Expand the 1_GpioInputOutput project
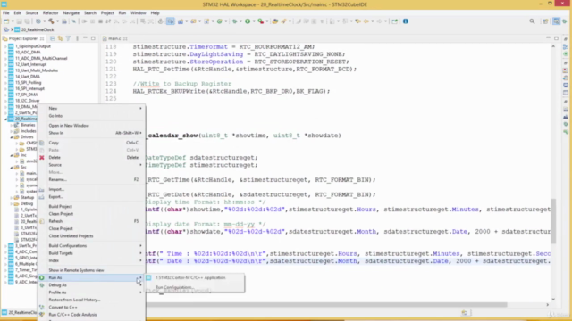This screenshot has width=572, height=321. click(x=5, y=46)
